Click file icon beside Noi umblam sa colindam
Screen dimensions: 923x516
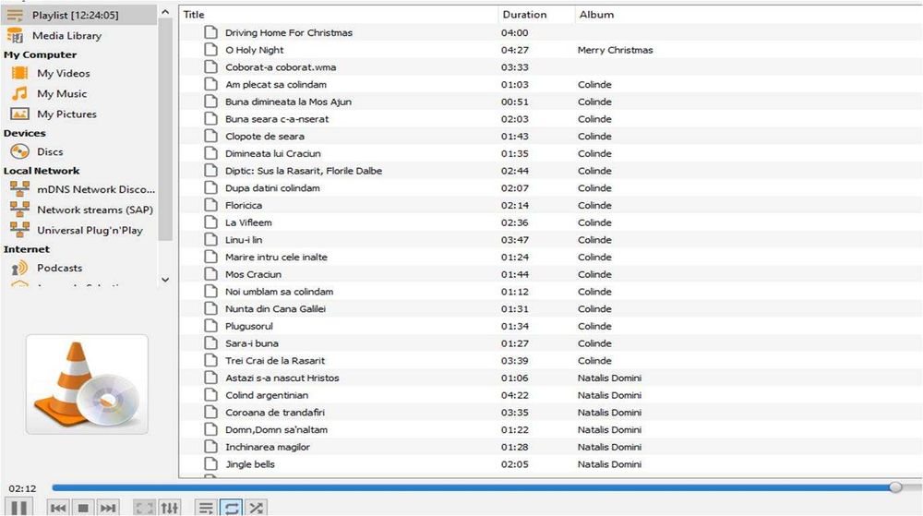point(210,292)
